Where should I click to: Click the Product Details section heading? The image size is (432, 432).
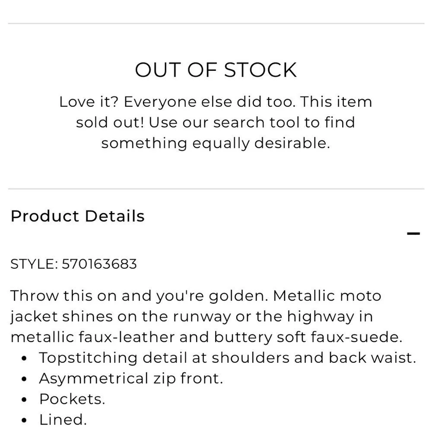77,216
